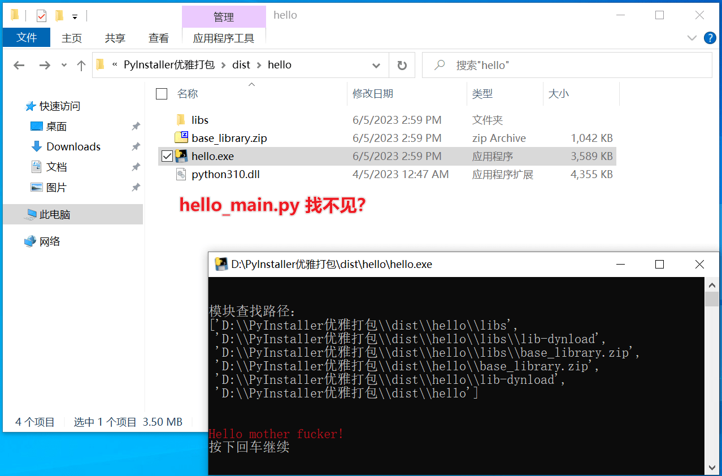Click the properties checkmark icon in title bar
Viewport: 722px width, 476px height.
coord(41,15)
